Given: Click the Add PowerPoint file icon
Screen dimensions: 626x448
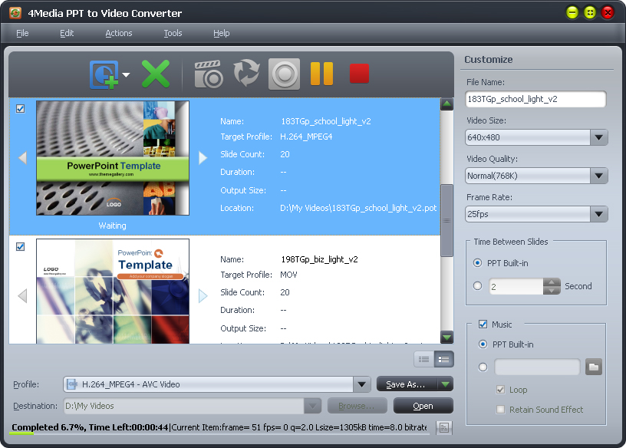Looking at the screenshot, I should coord(104,74).
